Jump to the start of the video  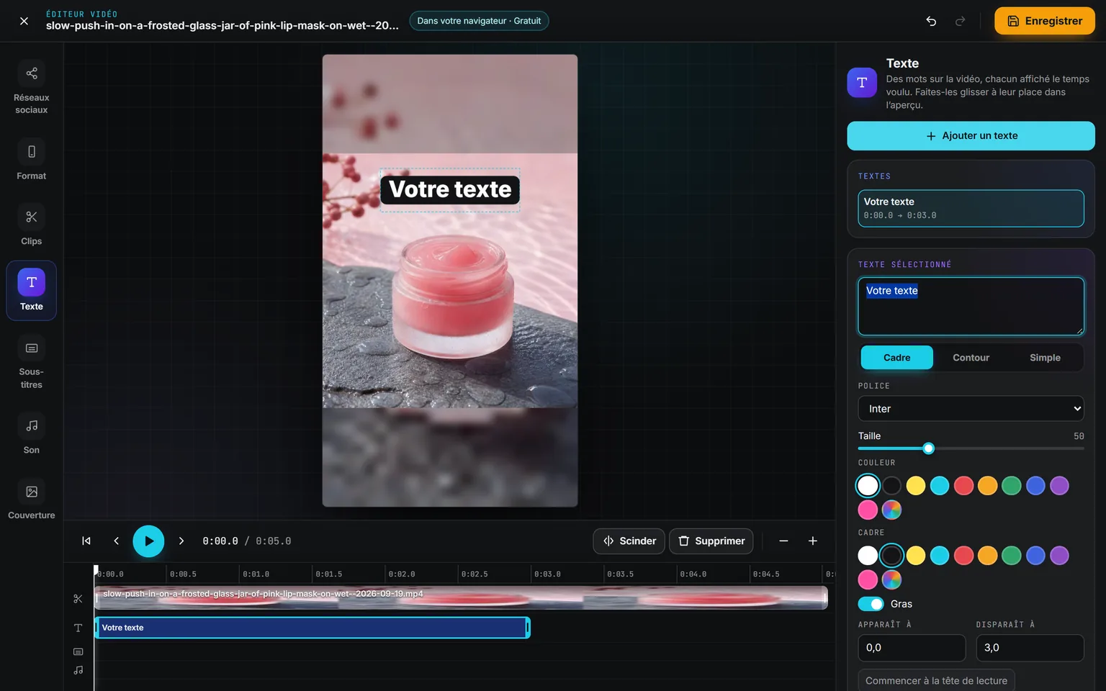coord(86,541)
